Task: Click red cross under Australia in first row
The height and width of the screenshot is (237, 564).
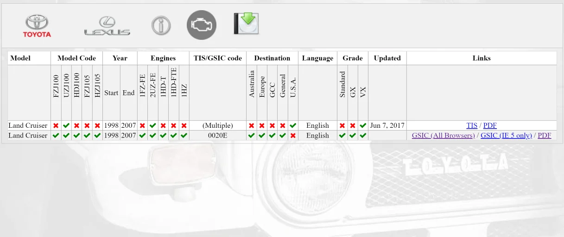Action: (252, 125)
